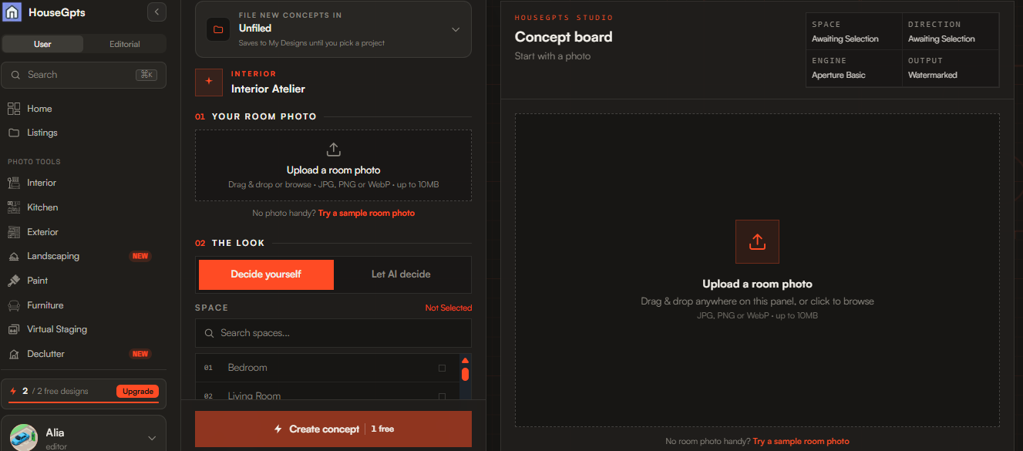
Task: Switch look mode to Let AI decide
Action: coord(401,274)
